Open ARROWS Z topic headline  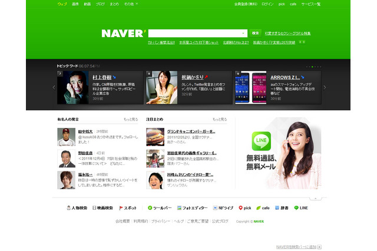coord(285,77)
